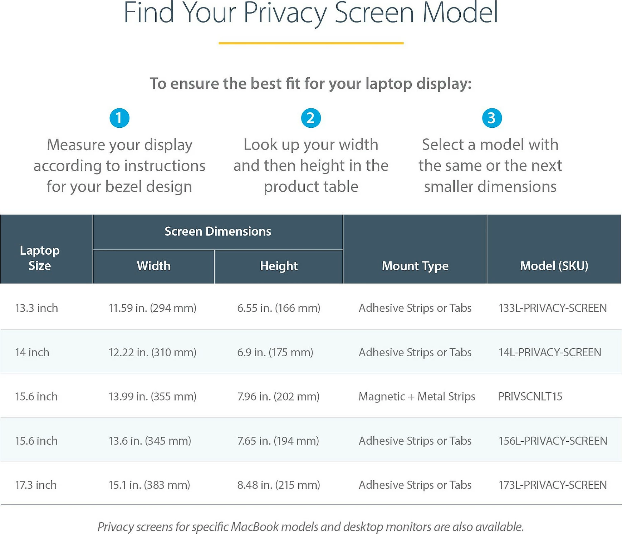Click the 12.22 in. (310 mm) width cell

pos(152,352)
